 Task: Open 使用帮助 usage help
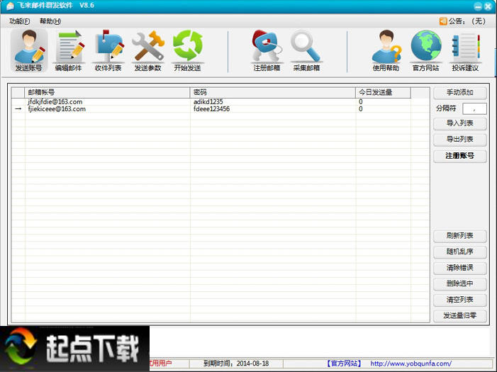[x=386, y=50]
